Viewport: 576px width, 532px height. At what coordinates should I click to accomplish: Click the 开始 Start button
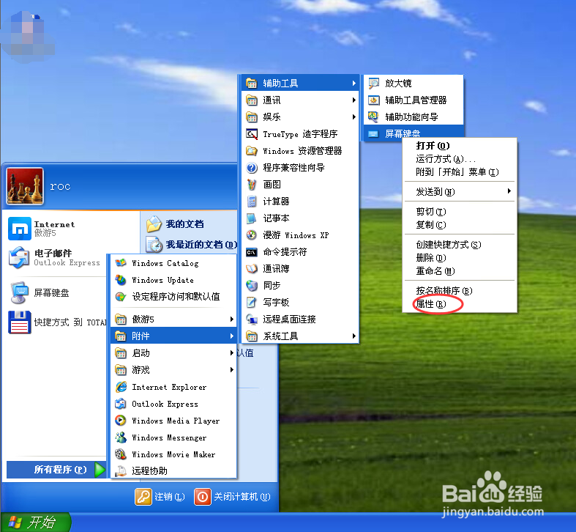(x=36, y=522)
